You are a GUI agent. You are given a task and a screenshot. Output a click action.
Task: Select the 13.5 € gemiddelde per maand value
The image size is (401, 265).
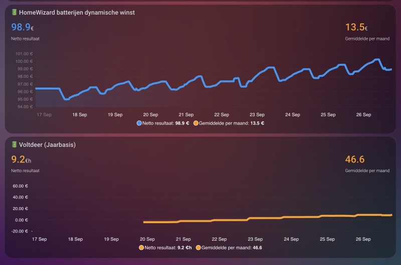[x=356, y=27]
